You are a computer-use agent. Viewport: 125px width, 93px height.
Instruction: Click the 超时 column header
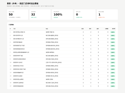(x=98, y=29)
